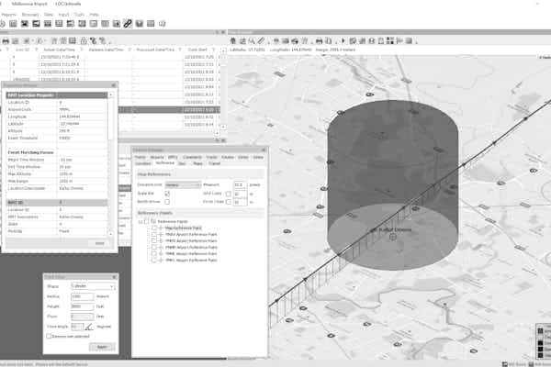Collapse the Reference Points tree node
The height and width of the screenshot is (367, 551).
pyautogui.click(x=141, y=221)
